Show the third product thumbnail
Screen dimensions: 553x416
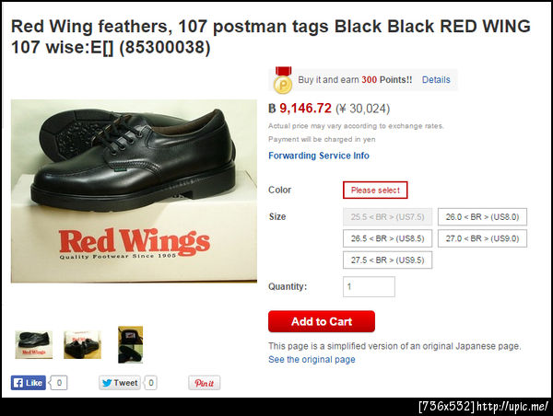[130, 344]
